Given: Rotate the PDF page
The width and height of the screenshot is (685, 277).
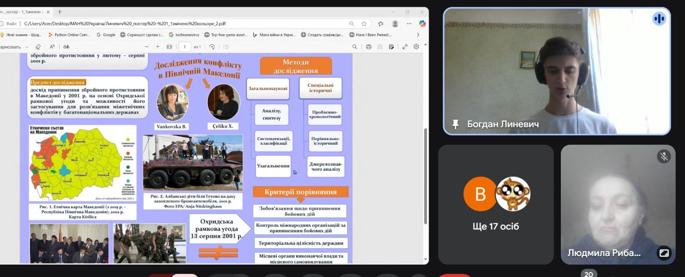Looking at the screenshot, I should [x=212, y=47].
